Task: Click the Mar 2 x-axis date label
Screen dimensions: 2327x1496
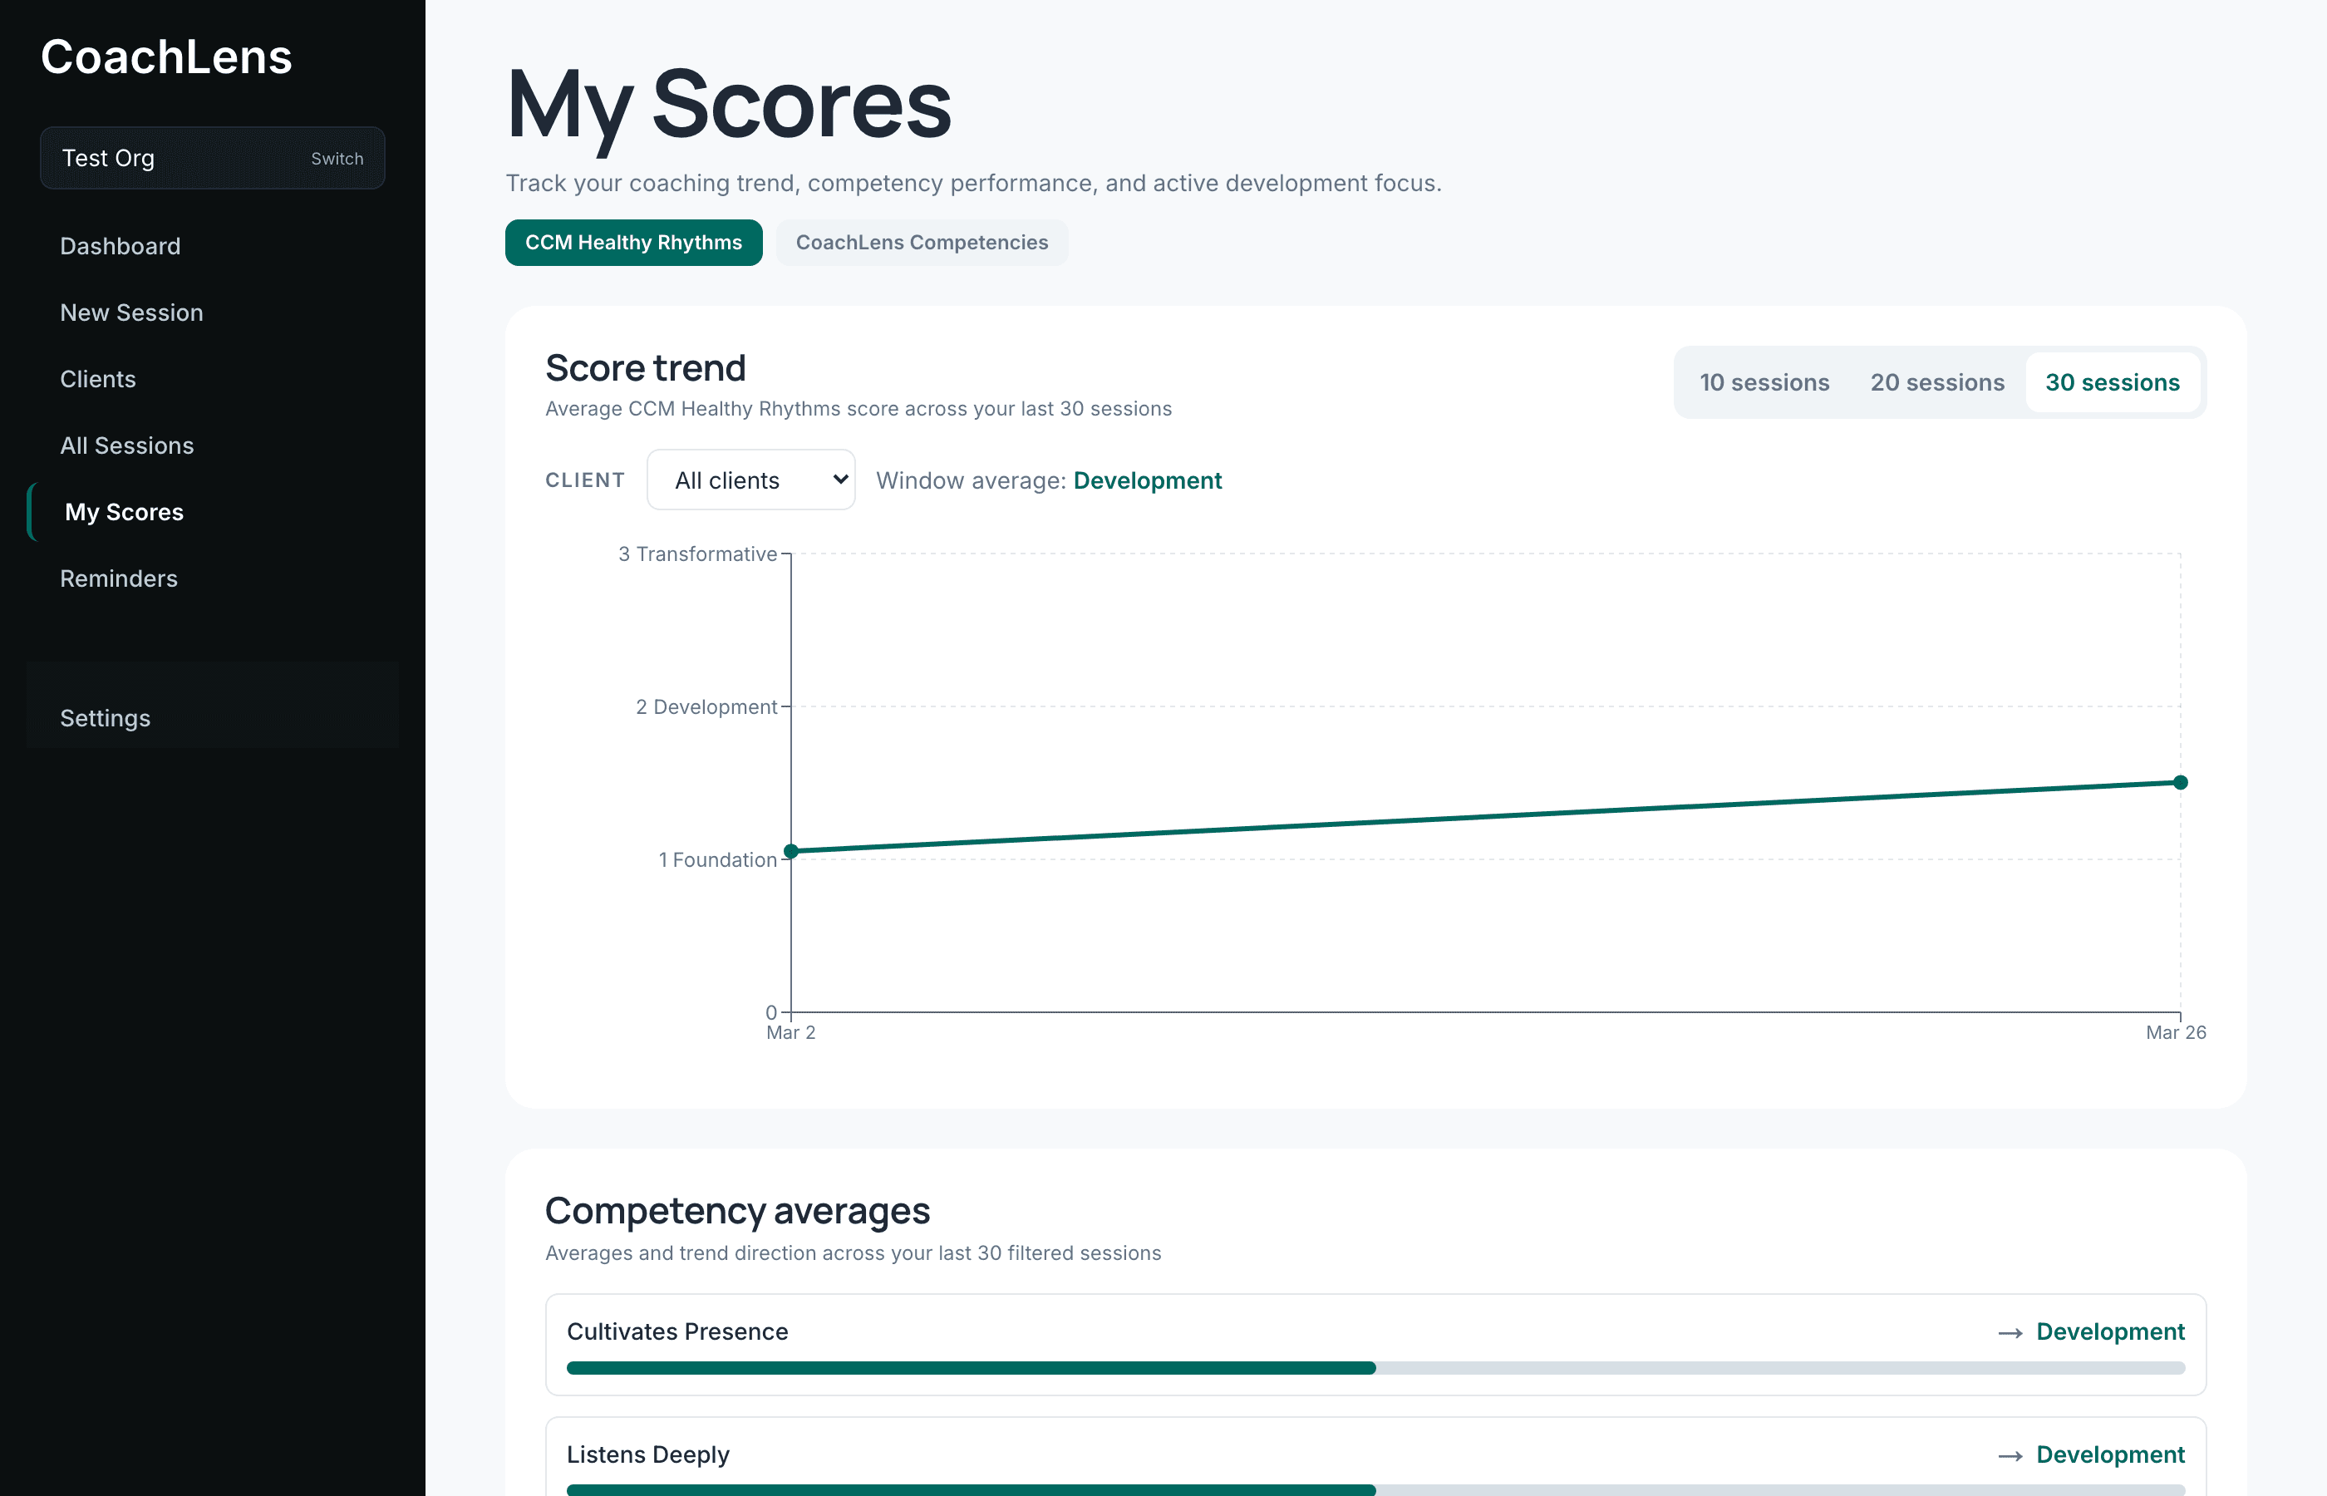Action: click(790, 1032)
